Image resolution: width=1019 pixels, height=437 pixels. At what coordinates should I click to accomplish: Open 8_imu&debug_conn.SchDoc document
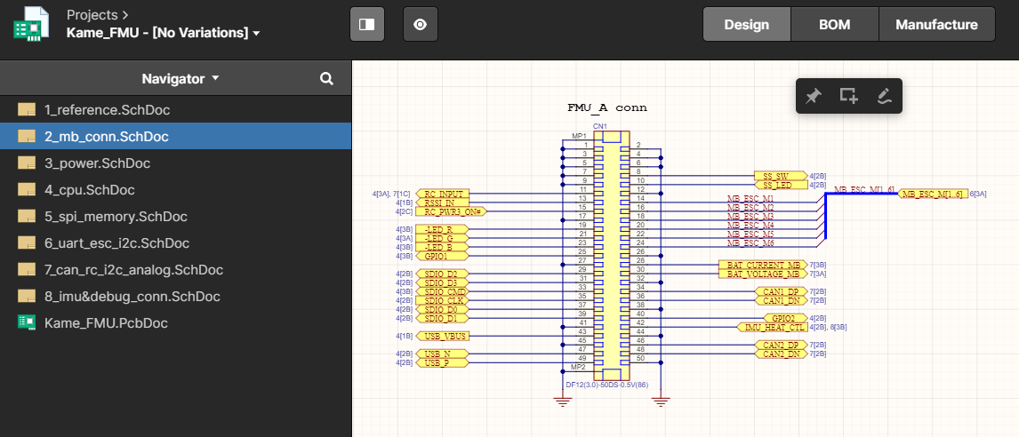[x=175, y=296]
